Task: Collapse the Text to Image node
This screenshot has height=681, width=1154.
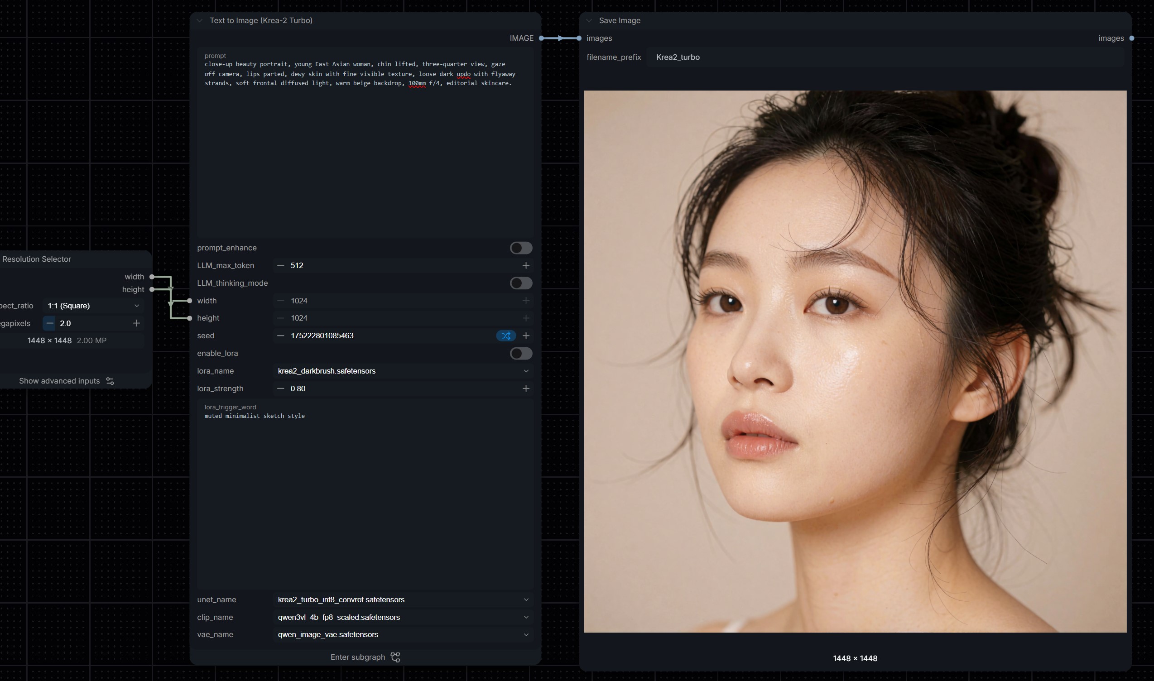Action: pos(200,21)
